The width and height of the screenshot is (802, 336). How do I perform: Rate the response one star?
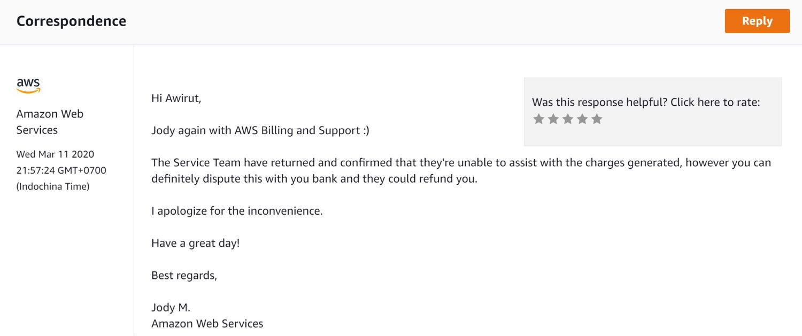[x=539, y=119]
